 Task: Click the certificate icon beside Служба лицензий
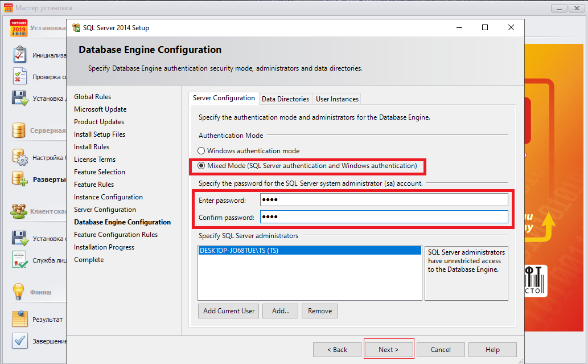click(x=20, y=260)
